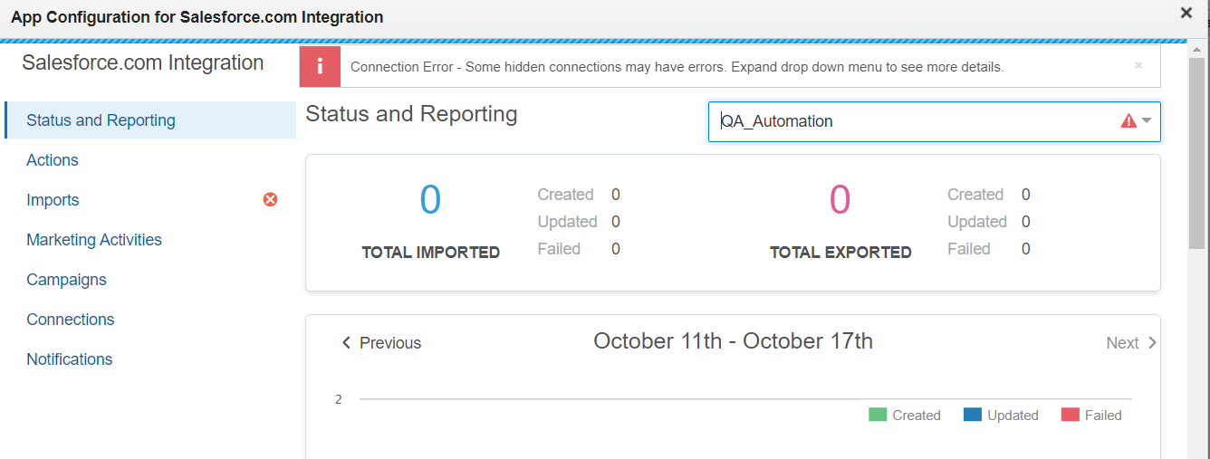This screenshot has width=1210, height=459.
Task: Toggle the blue Updated legend swatch
Action: click(x=973, y=416)
